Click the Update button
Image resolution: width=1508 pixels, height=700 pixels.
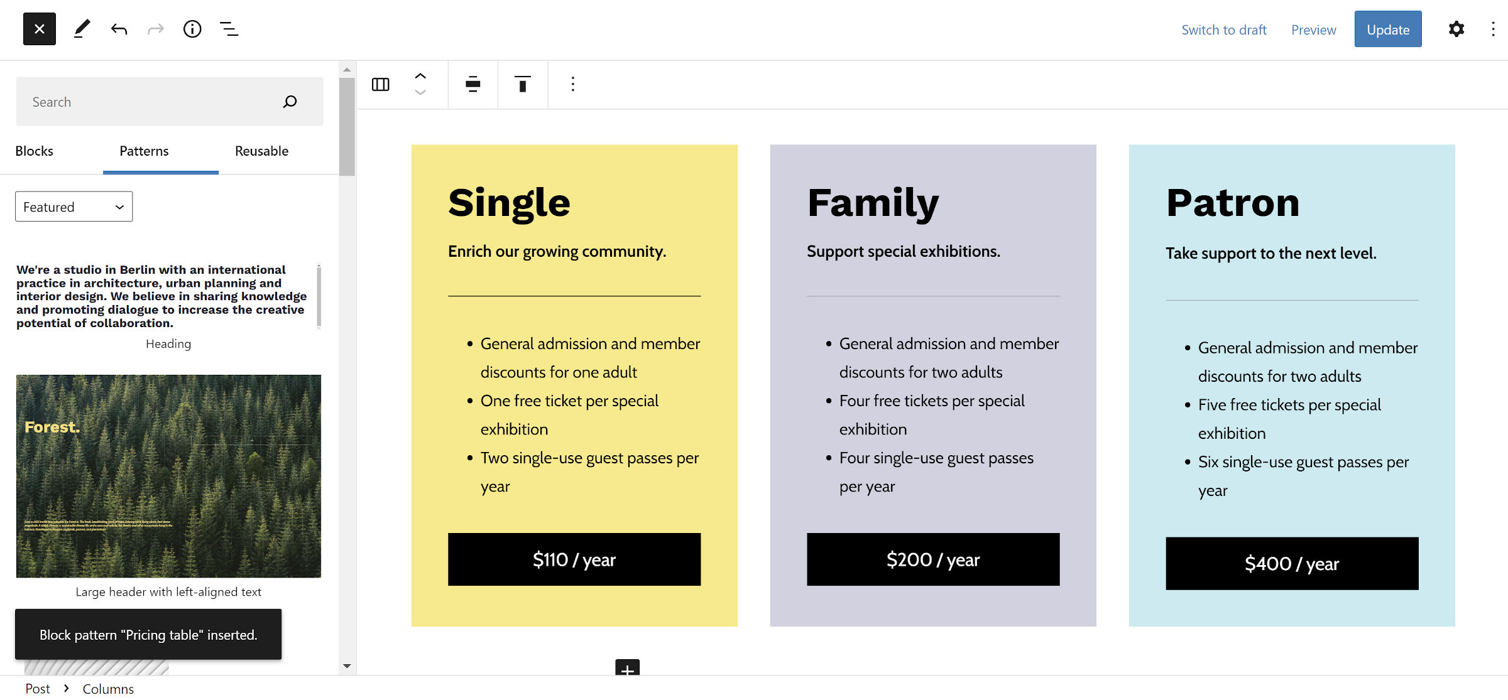pyautogui.click(x=1388, y=29)
